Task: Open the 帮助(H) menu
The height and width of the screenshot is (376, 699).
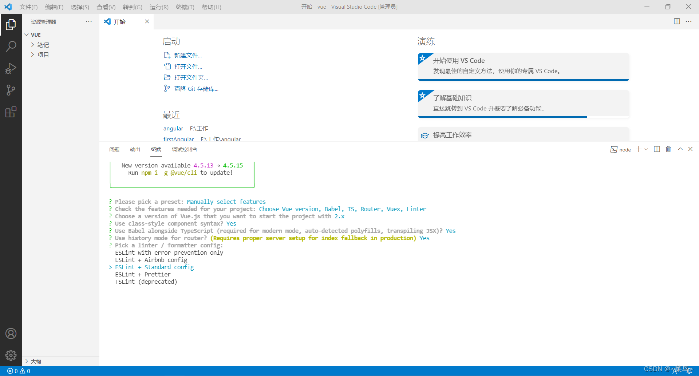Action: pyautogui.click(x=212, y=7)
